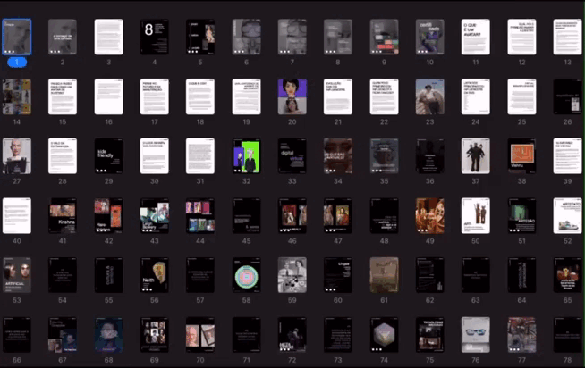Screen dimensions: 585x368
Task: Open page 52 thumbnail with sneaker
Action: 567,215
